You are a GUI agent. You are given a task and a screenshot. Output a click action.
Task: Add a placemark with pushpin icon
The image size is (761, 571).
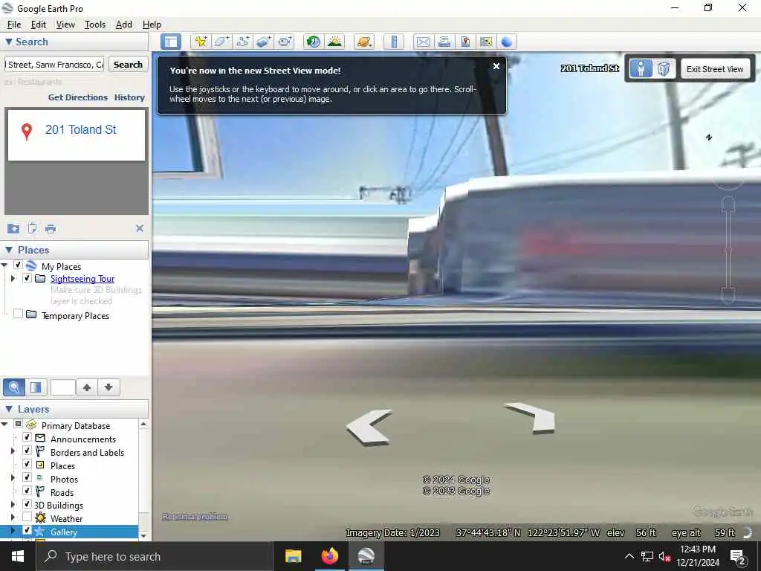201,42
